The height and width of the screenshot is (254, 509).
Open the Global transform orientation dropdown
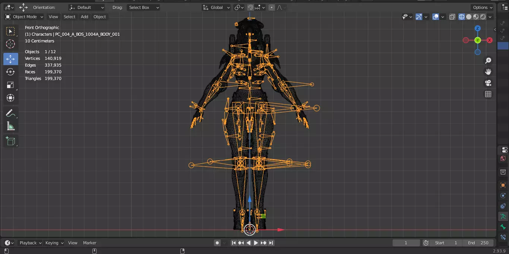(x=216, y=7)
